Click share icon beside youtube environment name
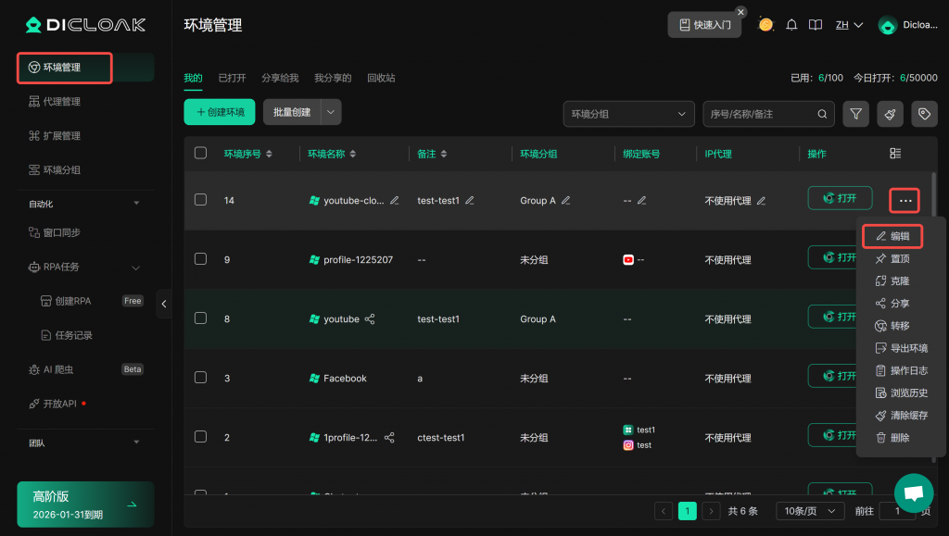Image resolution: width=949 pixels, height=536 pixels. click(370, 319)
